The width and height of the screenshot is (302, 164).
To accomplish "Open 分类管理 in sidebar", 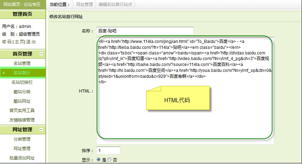I will pyautogui.click(x=22, y=139).
